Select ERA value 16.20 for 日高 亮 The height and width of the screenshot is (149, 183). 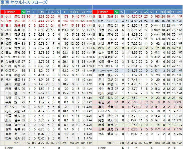click(41, 134)
